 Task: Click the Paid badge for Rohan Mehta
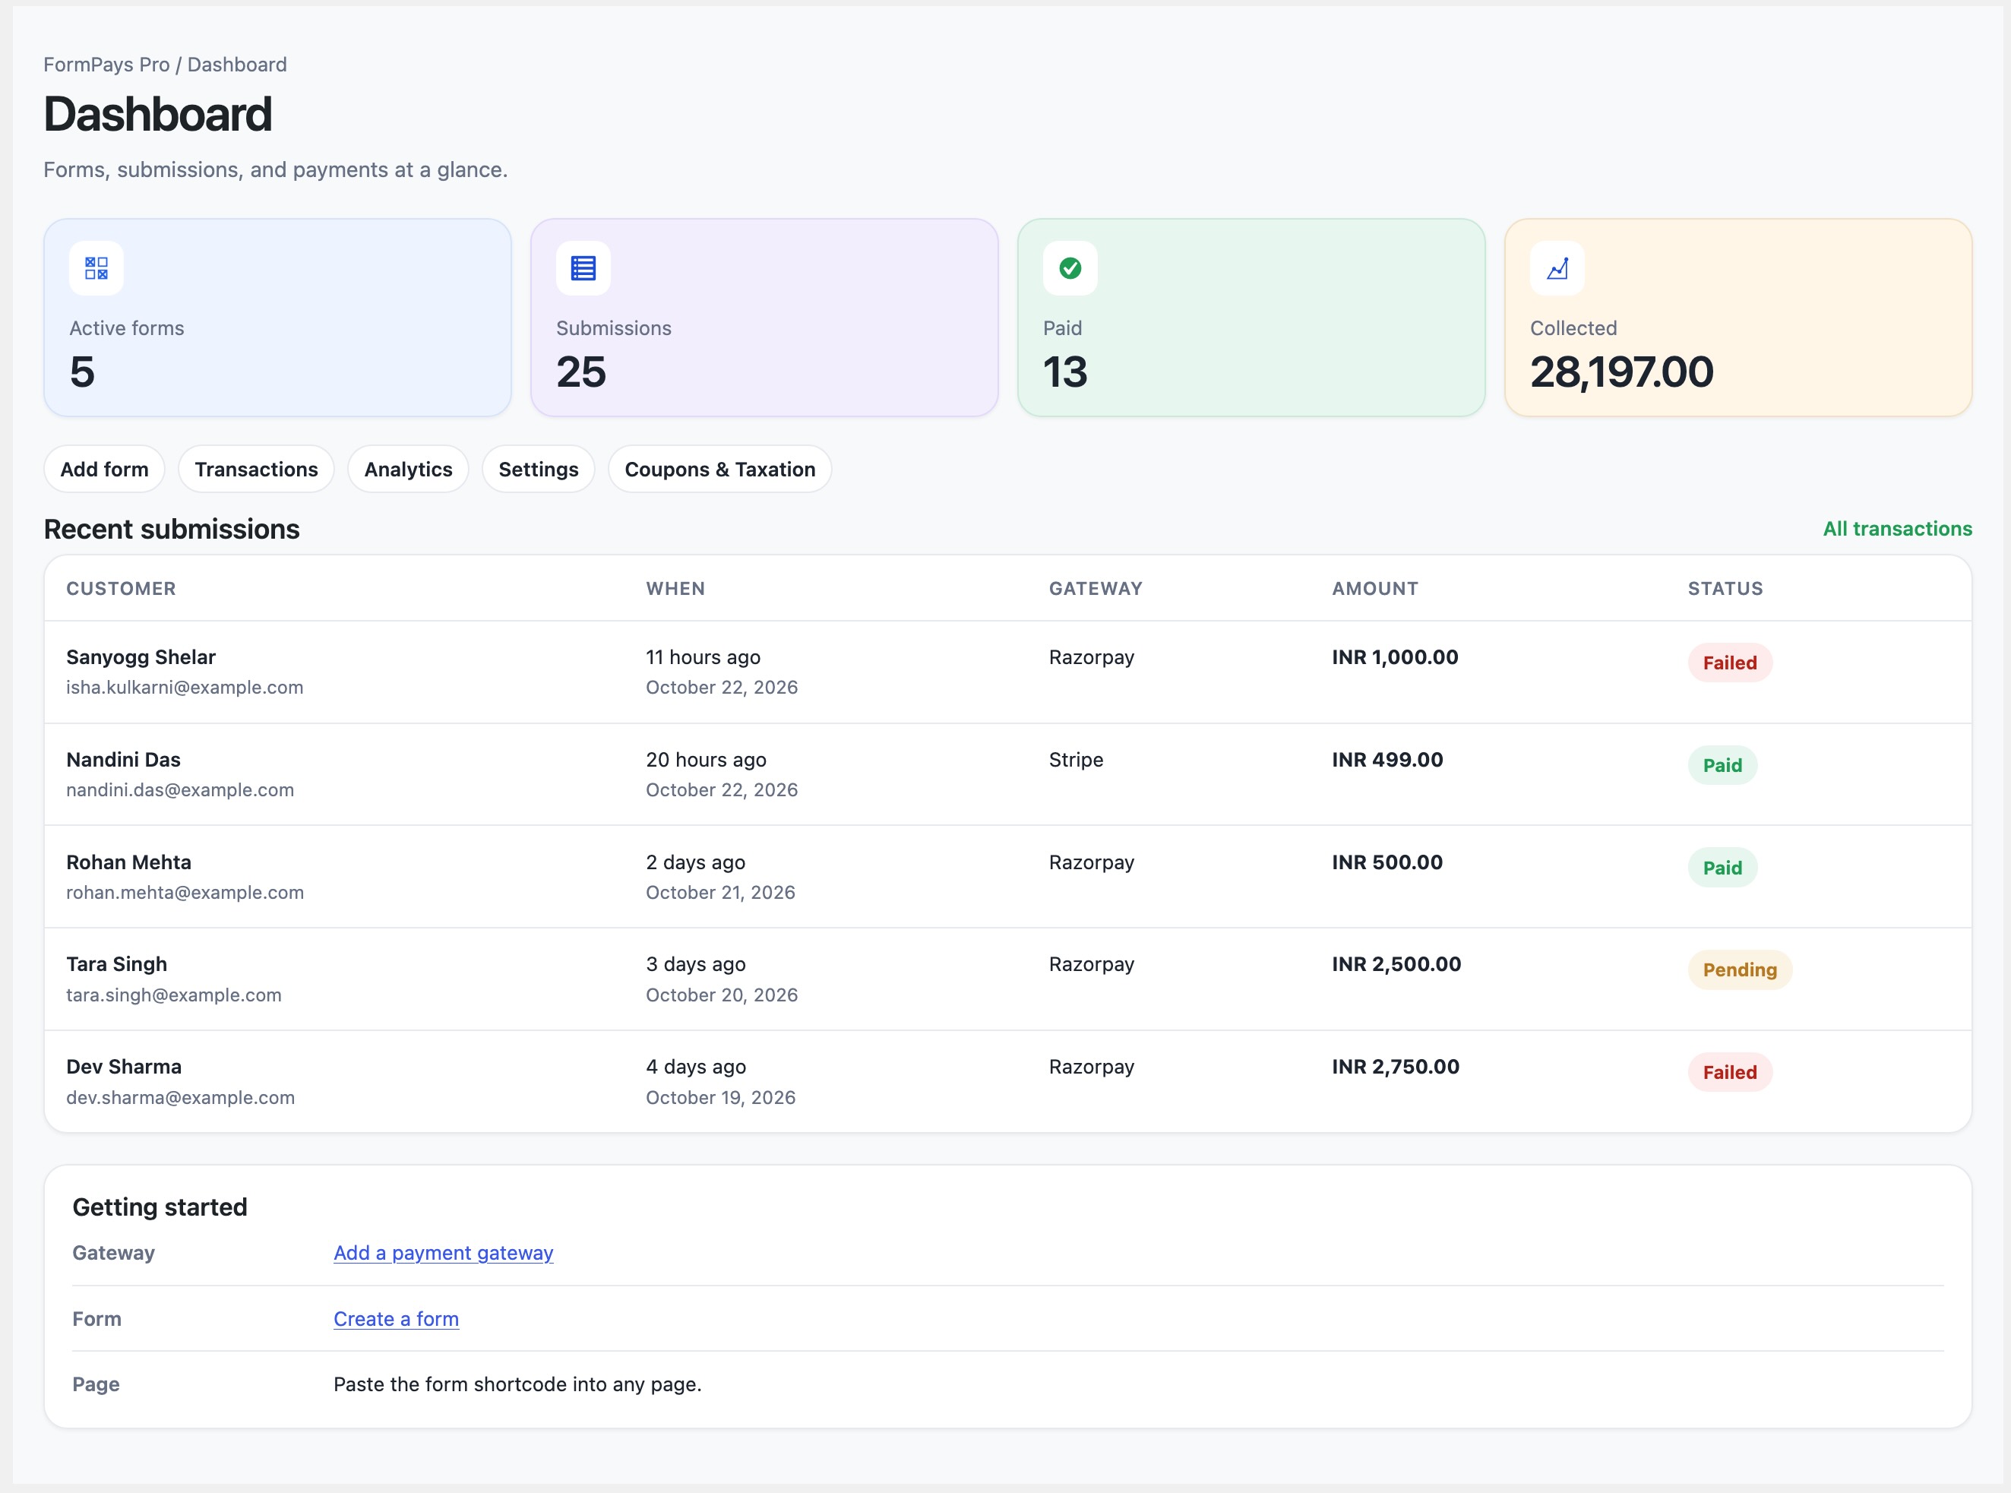pyautogui.click(x=1723, y=868)
